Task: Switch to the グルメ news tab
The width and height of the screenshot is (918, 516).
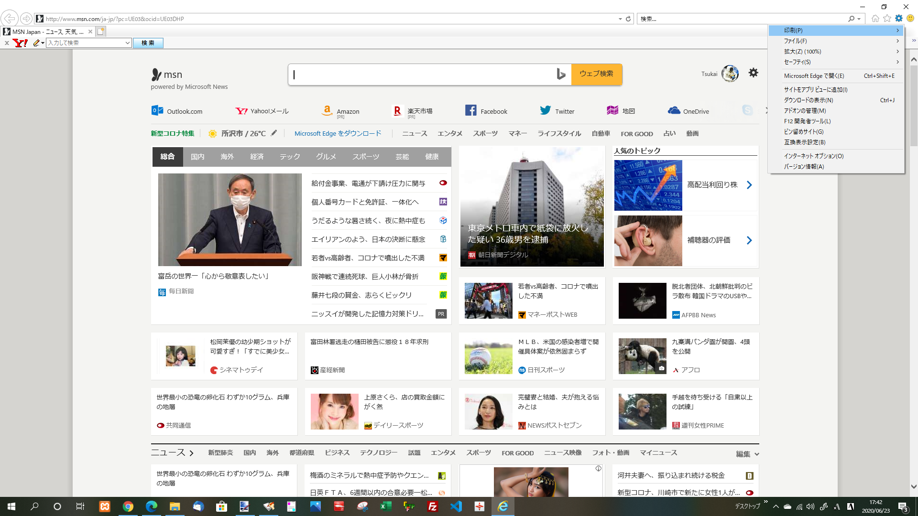Action: coord(326,157)
